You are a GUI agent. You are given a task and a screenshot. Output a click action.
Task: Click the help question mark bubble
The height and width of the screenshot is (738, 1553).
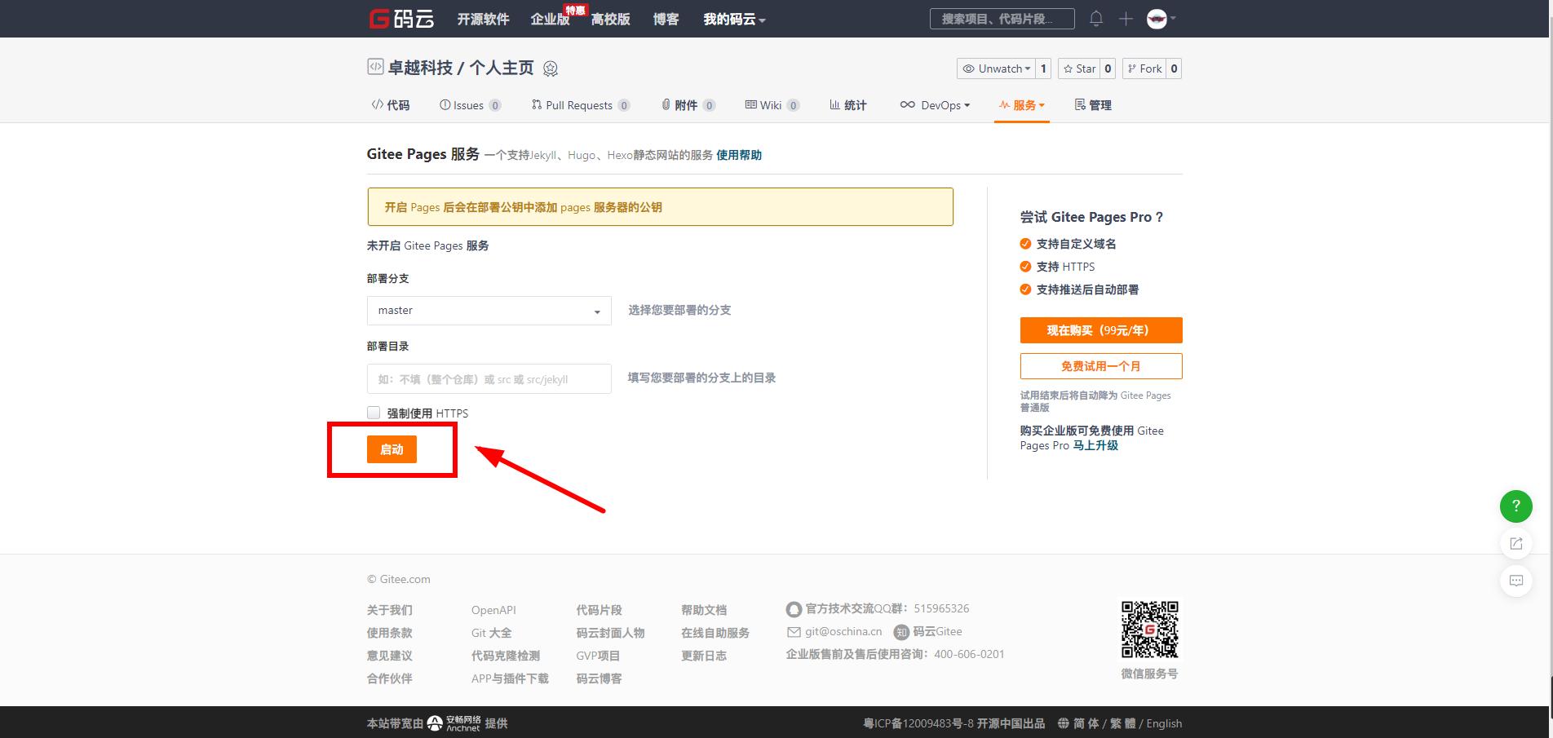1515,506
